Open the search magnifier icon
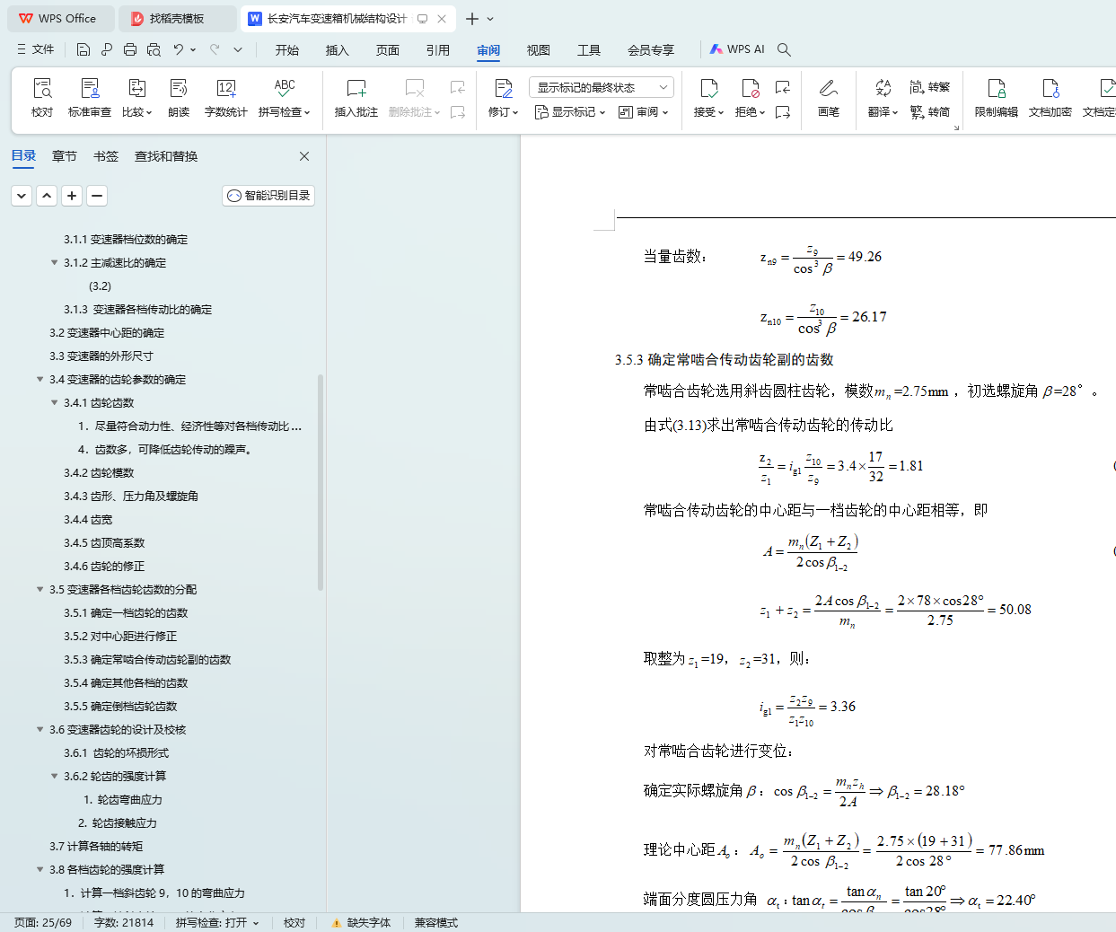This screenshot has width=1116, height=932. pos(784,49)
